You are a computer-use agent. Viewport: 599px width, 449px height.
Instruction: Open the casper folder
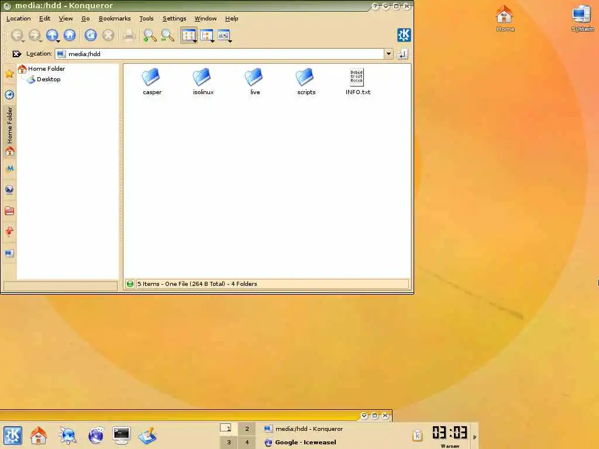[x=152, y=81]
